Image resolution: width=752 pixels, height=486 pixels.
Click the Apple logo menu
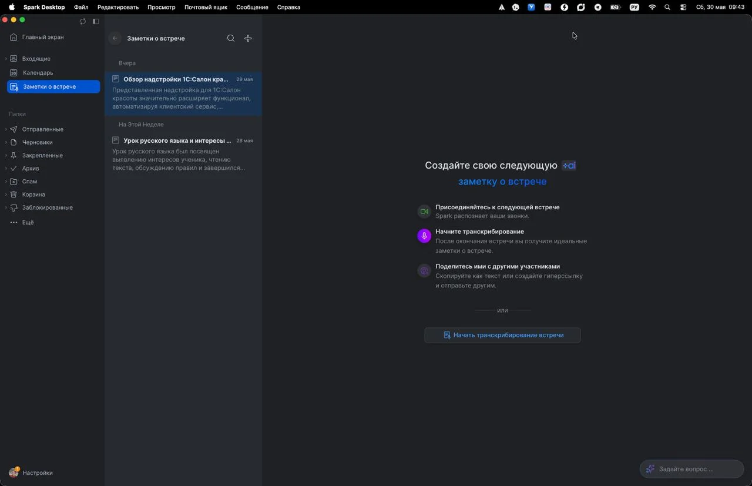coord(11,7)
